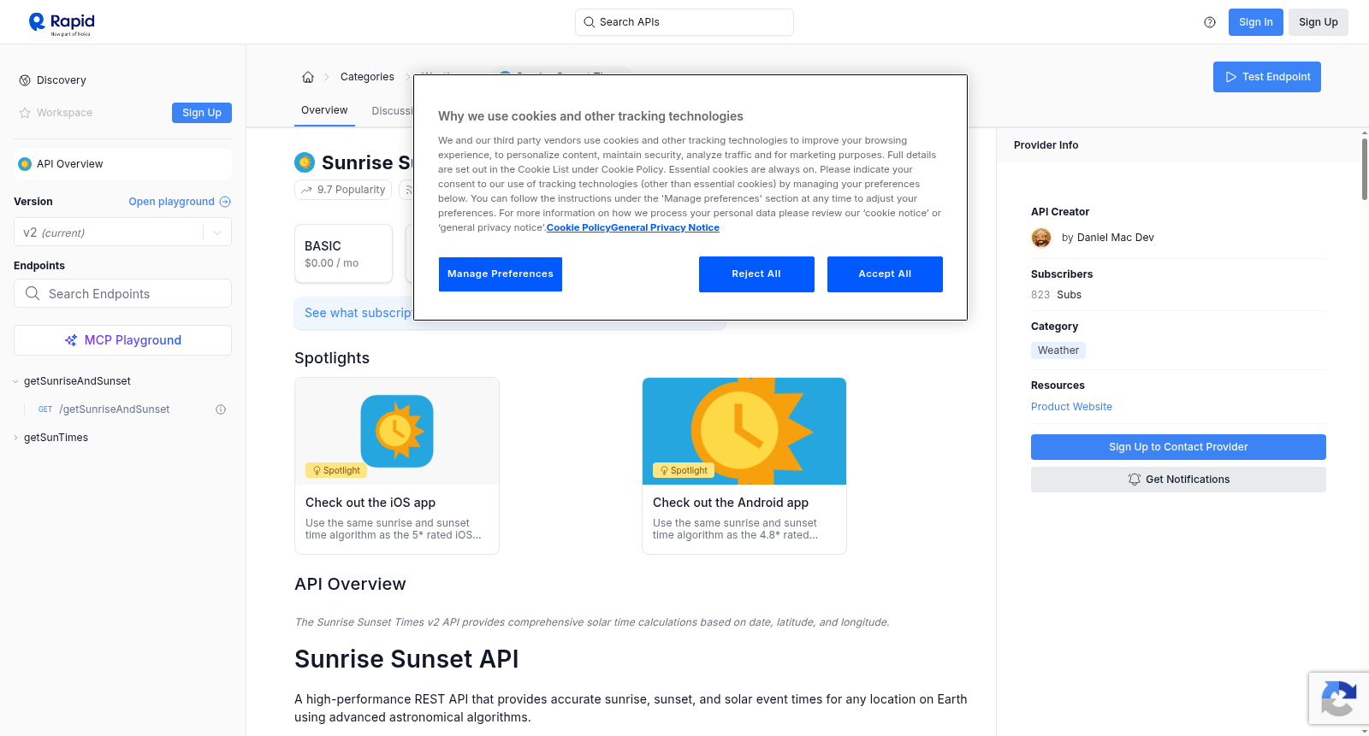
Task: Open the help question mark icon
Action: coord(1210,22)
